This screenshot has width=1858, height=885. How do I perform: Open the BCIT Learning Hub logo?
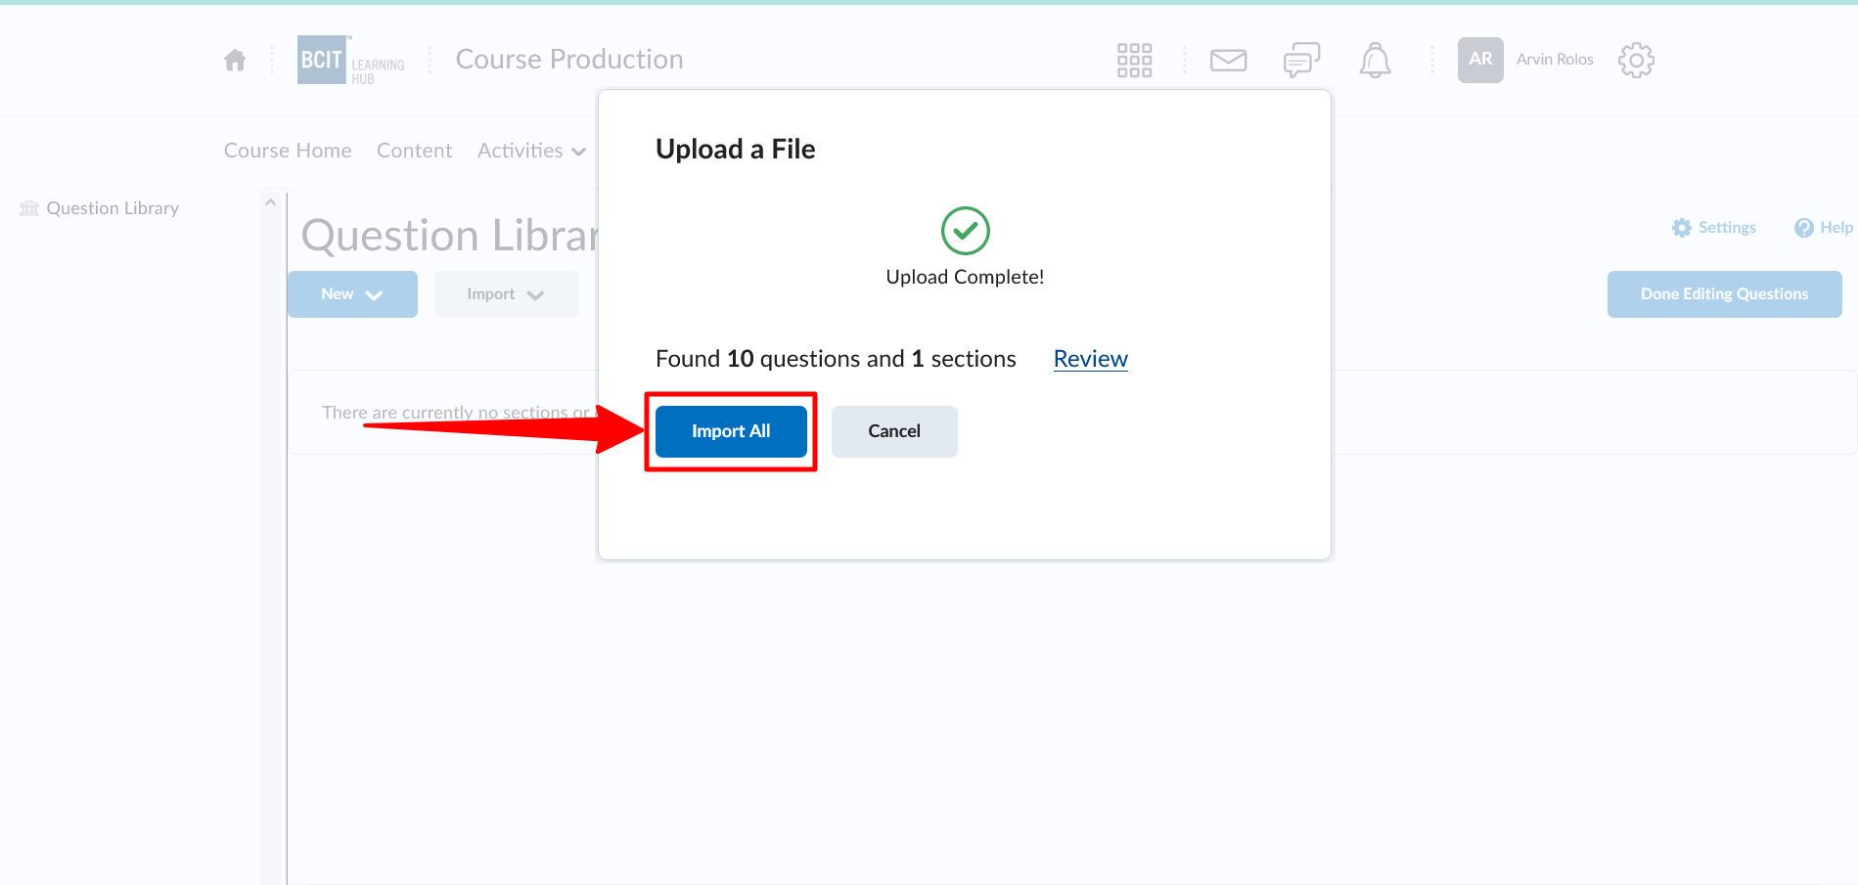tap(350, 61)
